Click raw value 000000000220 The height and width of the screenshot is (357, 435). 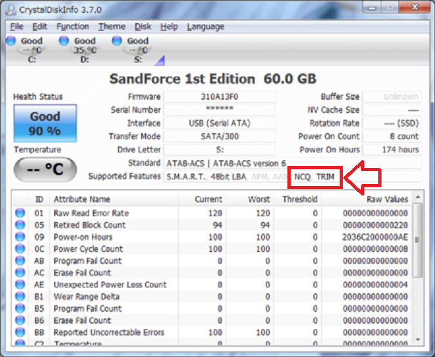coord(375,225)
